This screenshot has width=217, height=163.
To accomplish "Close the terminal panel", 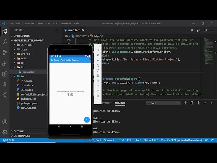I will [x=212, y=103].
